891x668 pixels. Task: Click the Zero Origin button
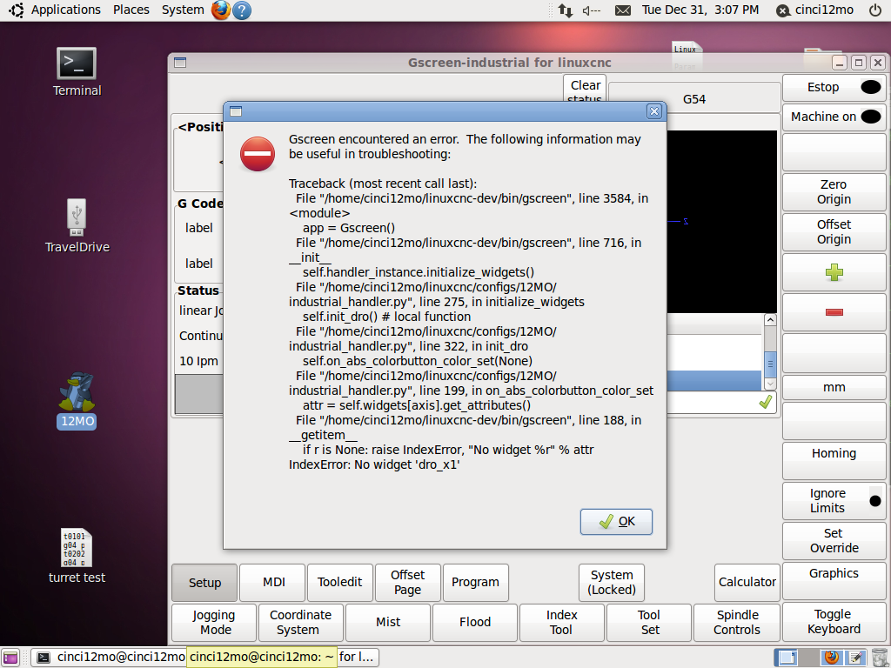[x=834, y=192]
